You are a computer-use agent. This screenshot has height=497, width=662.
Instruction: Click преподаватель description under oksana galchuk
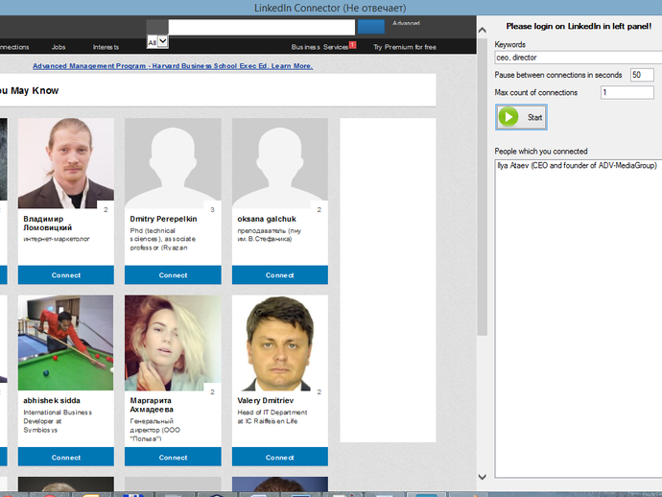[270, 235]
